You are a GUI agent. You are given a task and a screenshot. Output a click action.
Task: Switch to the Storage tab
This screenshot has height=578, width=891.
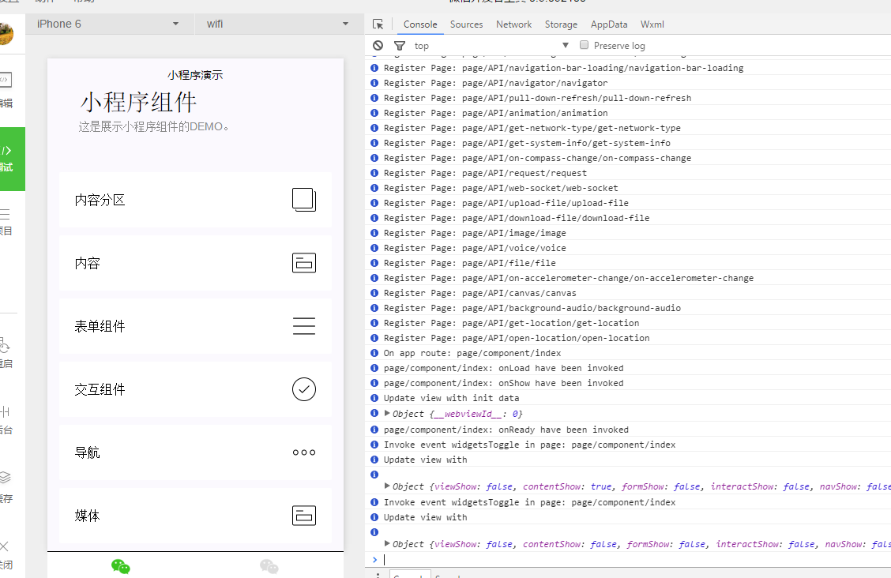[x=561, y=24]
